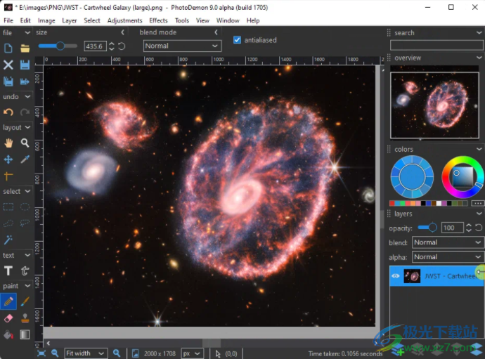Open the layer blend Normal dropdown
This screenshot has width=485, height=359.
coord(448,242)
